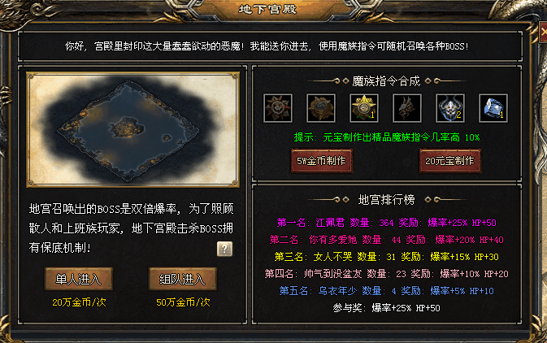This screenshot has width=547, height=343.
Task: Open the question mark help icon
Action: (224, 249)
